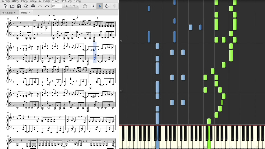Print the score with the printer icon

(x=33, y=6)
